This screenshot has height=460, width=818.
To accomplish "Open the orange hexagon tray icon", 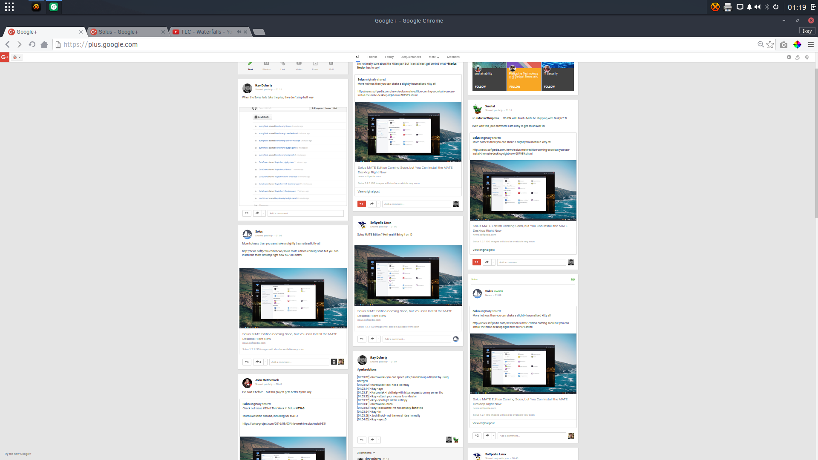I will (715, 7).
